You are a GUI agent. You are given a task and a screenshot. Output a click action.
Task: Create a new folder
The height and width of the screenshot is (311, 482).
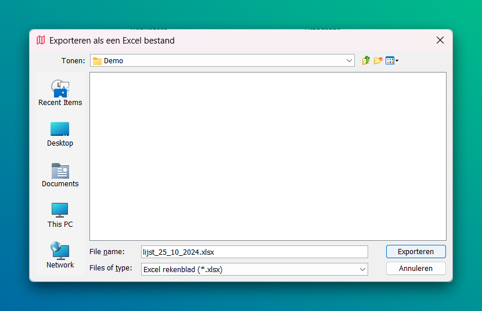(x=378, y=60)
